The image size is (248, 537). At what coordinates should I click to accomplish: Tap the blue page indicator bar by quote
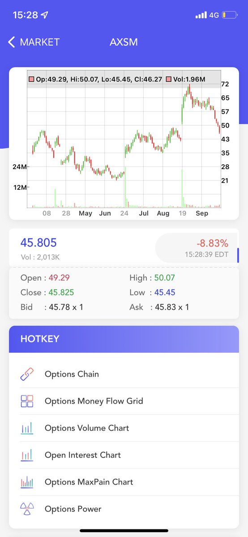239,255
